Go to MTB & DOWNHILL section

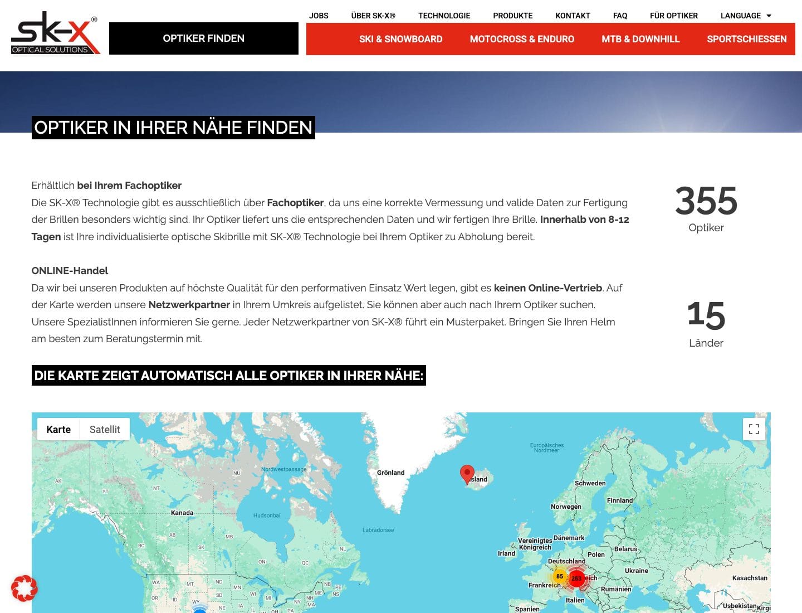(x=640, y=39)
